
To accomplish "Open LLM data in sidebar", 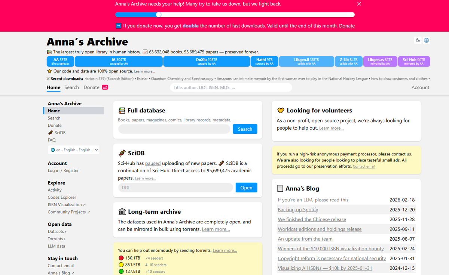I will [56, 246].
